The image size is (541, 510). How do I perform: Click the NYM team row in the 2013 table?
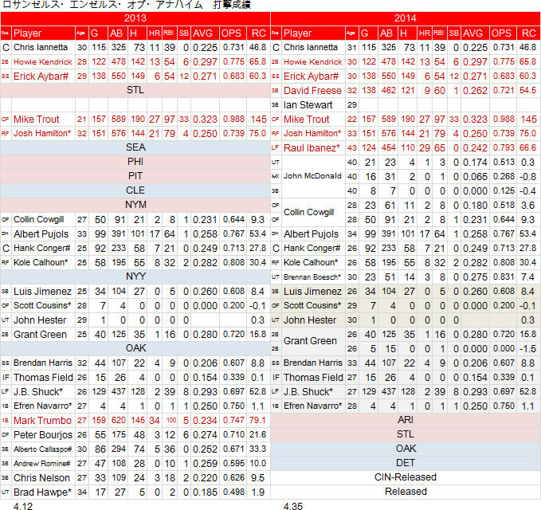pos(135,205)
